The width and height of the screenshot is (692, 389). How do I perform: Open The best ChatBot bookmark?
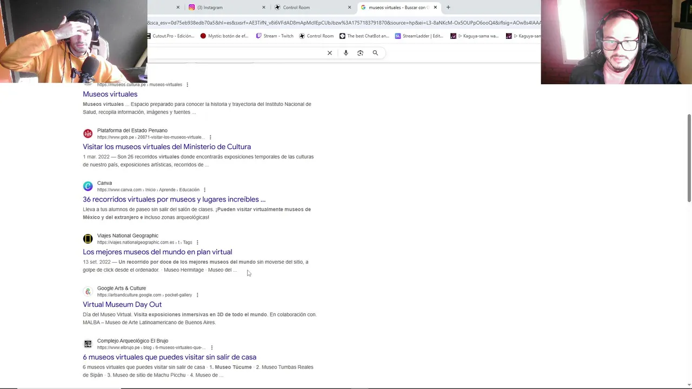click(x=364, y=36)
